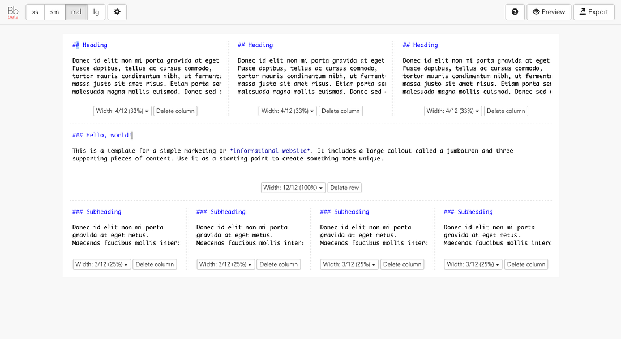Open the Width 12/12 (100%) dropdown

[293, 188]
